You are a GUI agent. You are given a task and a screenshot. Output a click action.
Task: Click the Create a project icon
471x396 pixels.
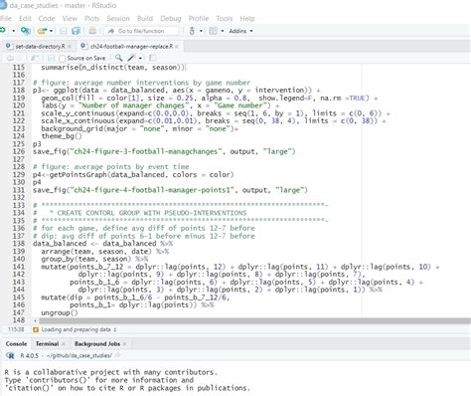point(25,31)
